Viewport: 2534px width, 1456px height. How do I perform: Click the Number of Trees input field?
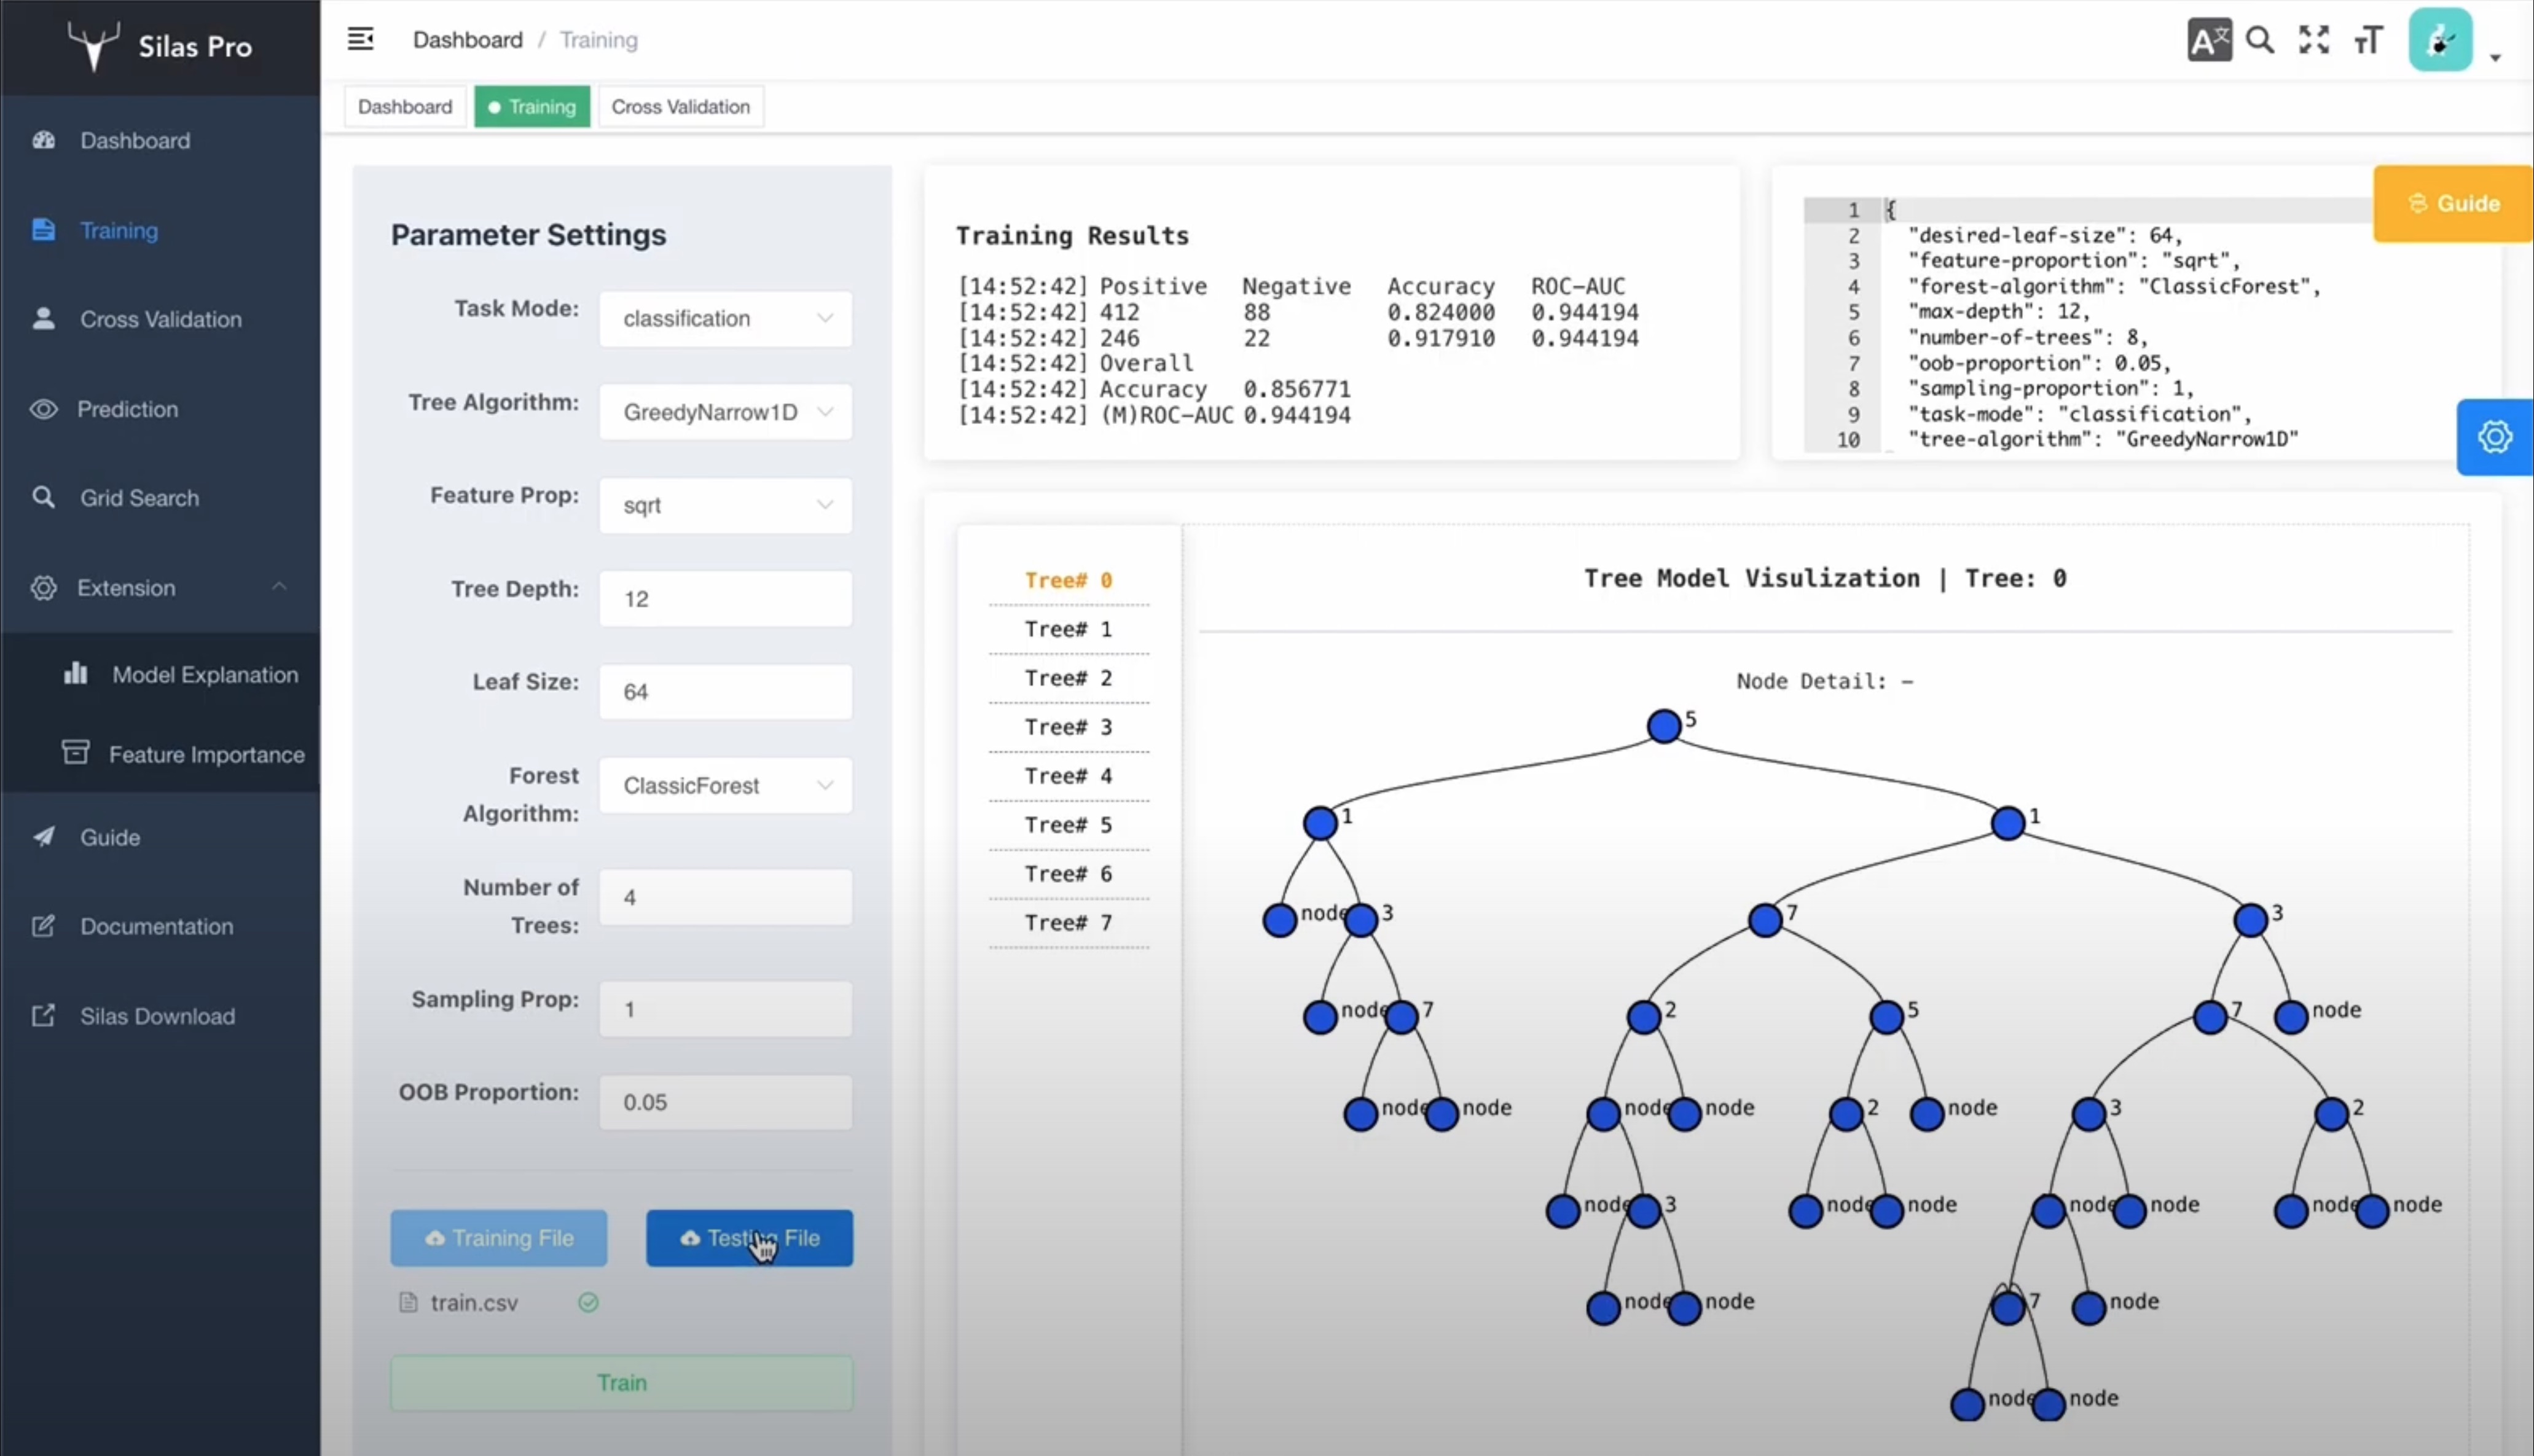[x=725, y=897]
